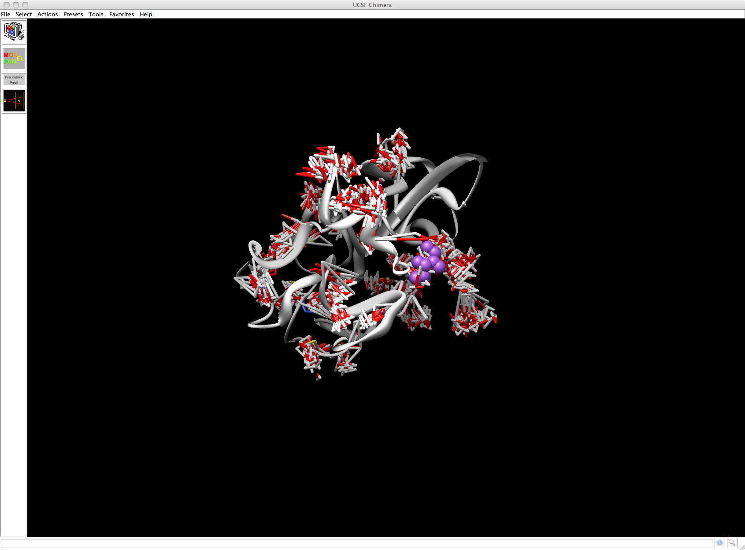
Task: Click the Side View camera icon
Action: [x=14, y=101]
